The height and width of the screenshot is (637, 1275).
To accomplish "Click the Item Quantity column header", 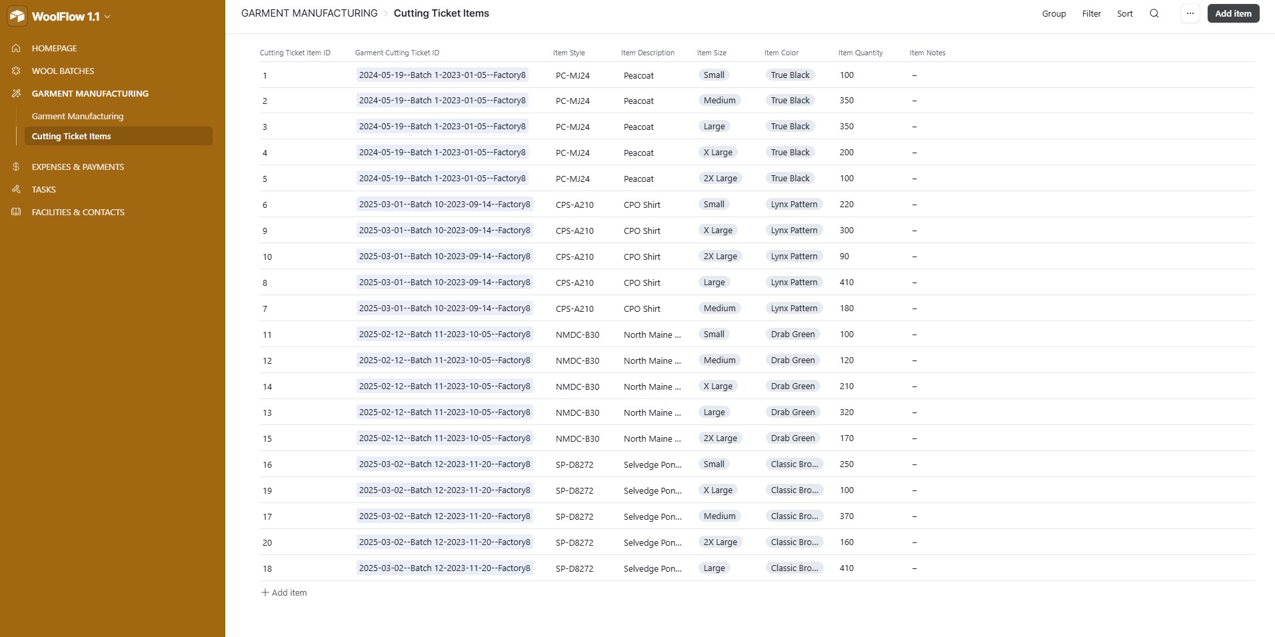I will [860, 53].
